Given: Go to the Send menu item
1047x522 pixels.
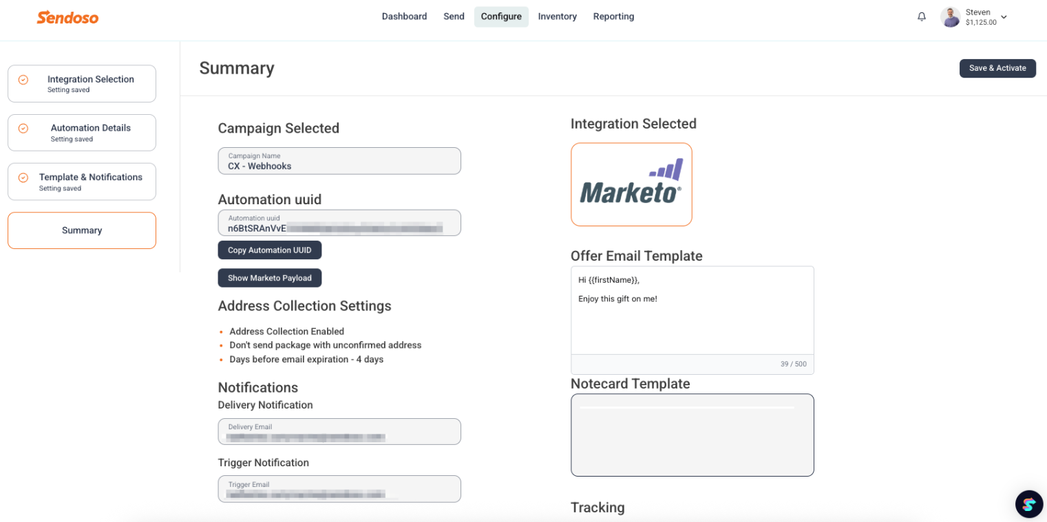Looking at the screenshot, I should 454,17.
